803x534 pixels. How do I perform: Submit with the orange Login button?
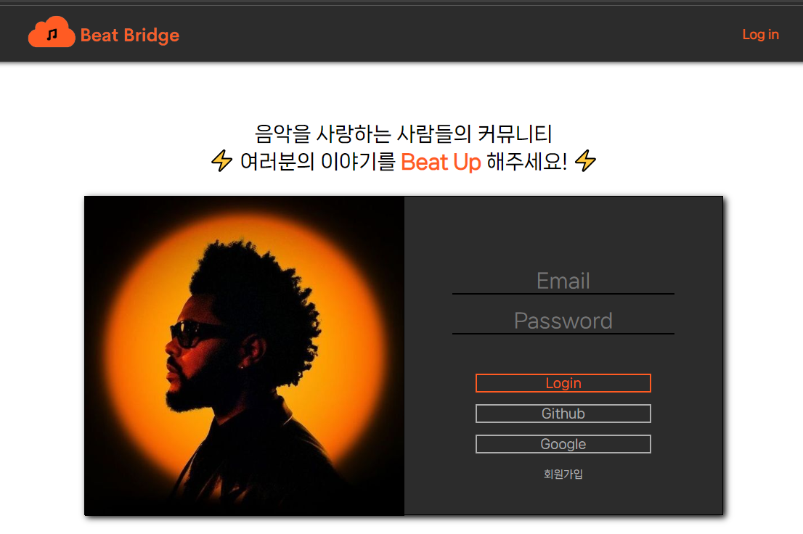563,383
